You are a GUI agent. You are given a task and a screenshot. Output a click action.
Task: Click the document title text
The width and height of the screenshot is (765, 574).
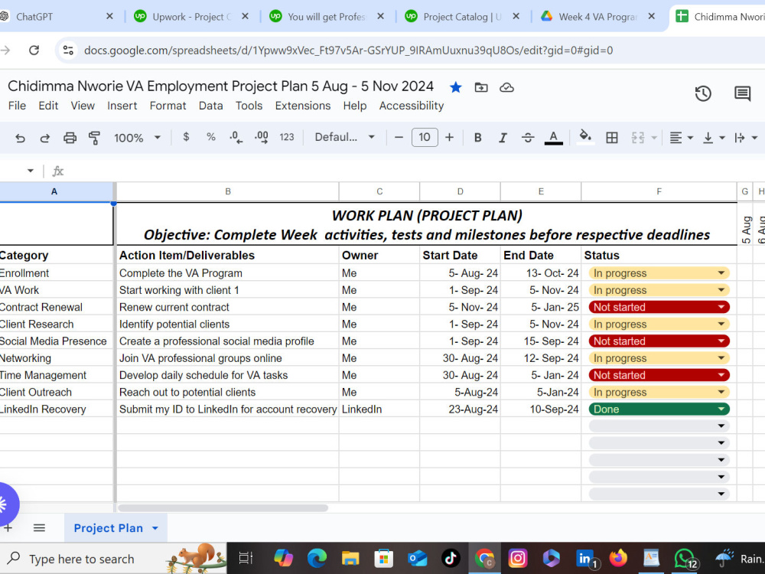220,86
